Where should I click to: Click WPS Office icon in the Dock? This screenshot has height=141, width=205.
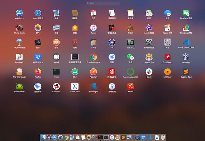click(143, 137)
